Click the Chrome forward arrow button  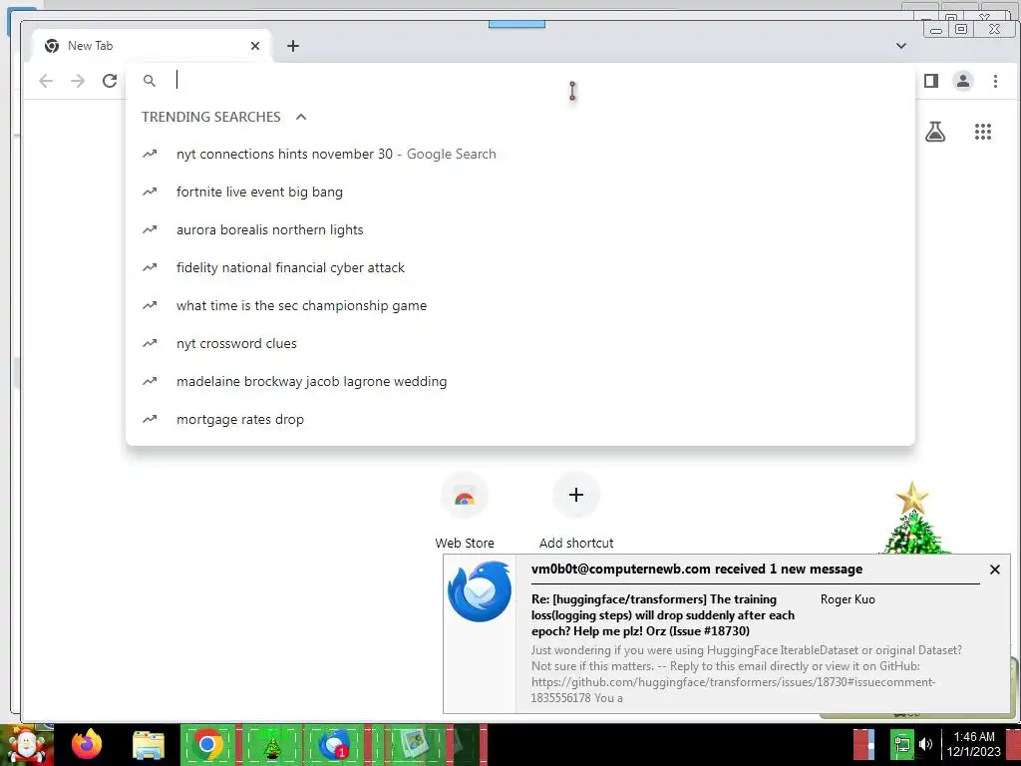[x=78, y=81]
